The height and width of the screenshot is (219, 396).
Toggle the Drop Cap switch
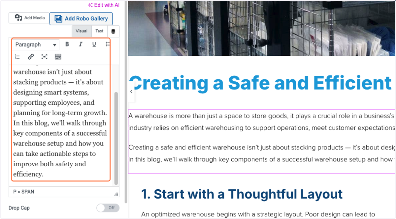pyautogui.click(x=108, y=208)
